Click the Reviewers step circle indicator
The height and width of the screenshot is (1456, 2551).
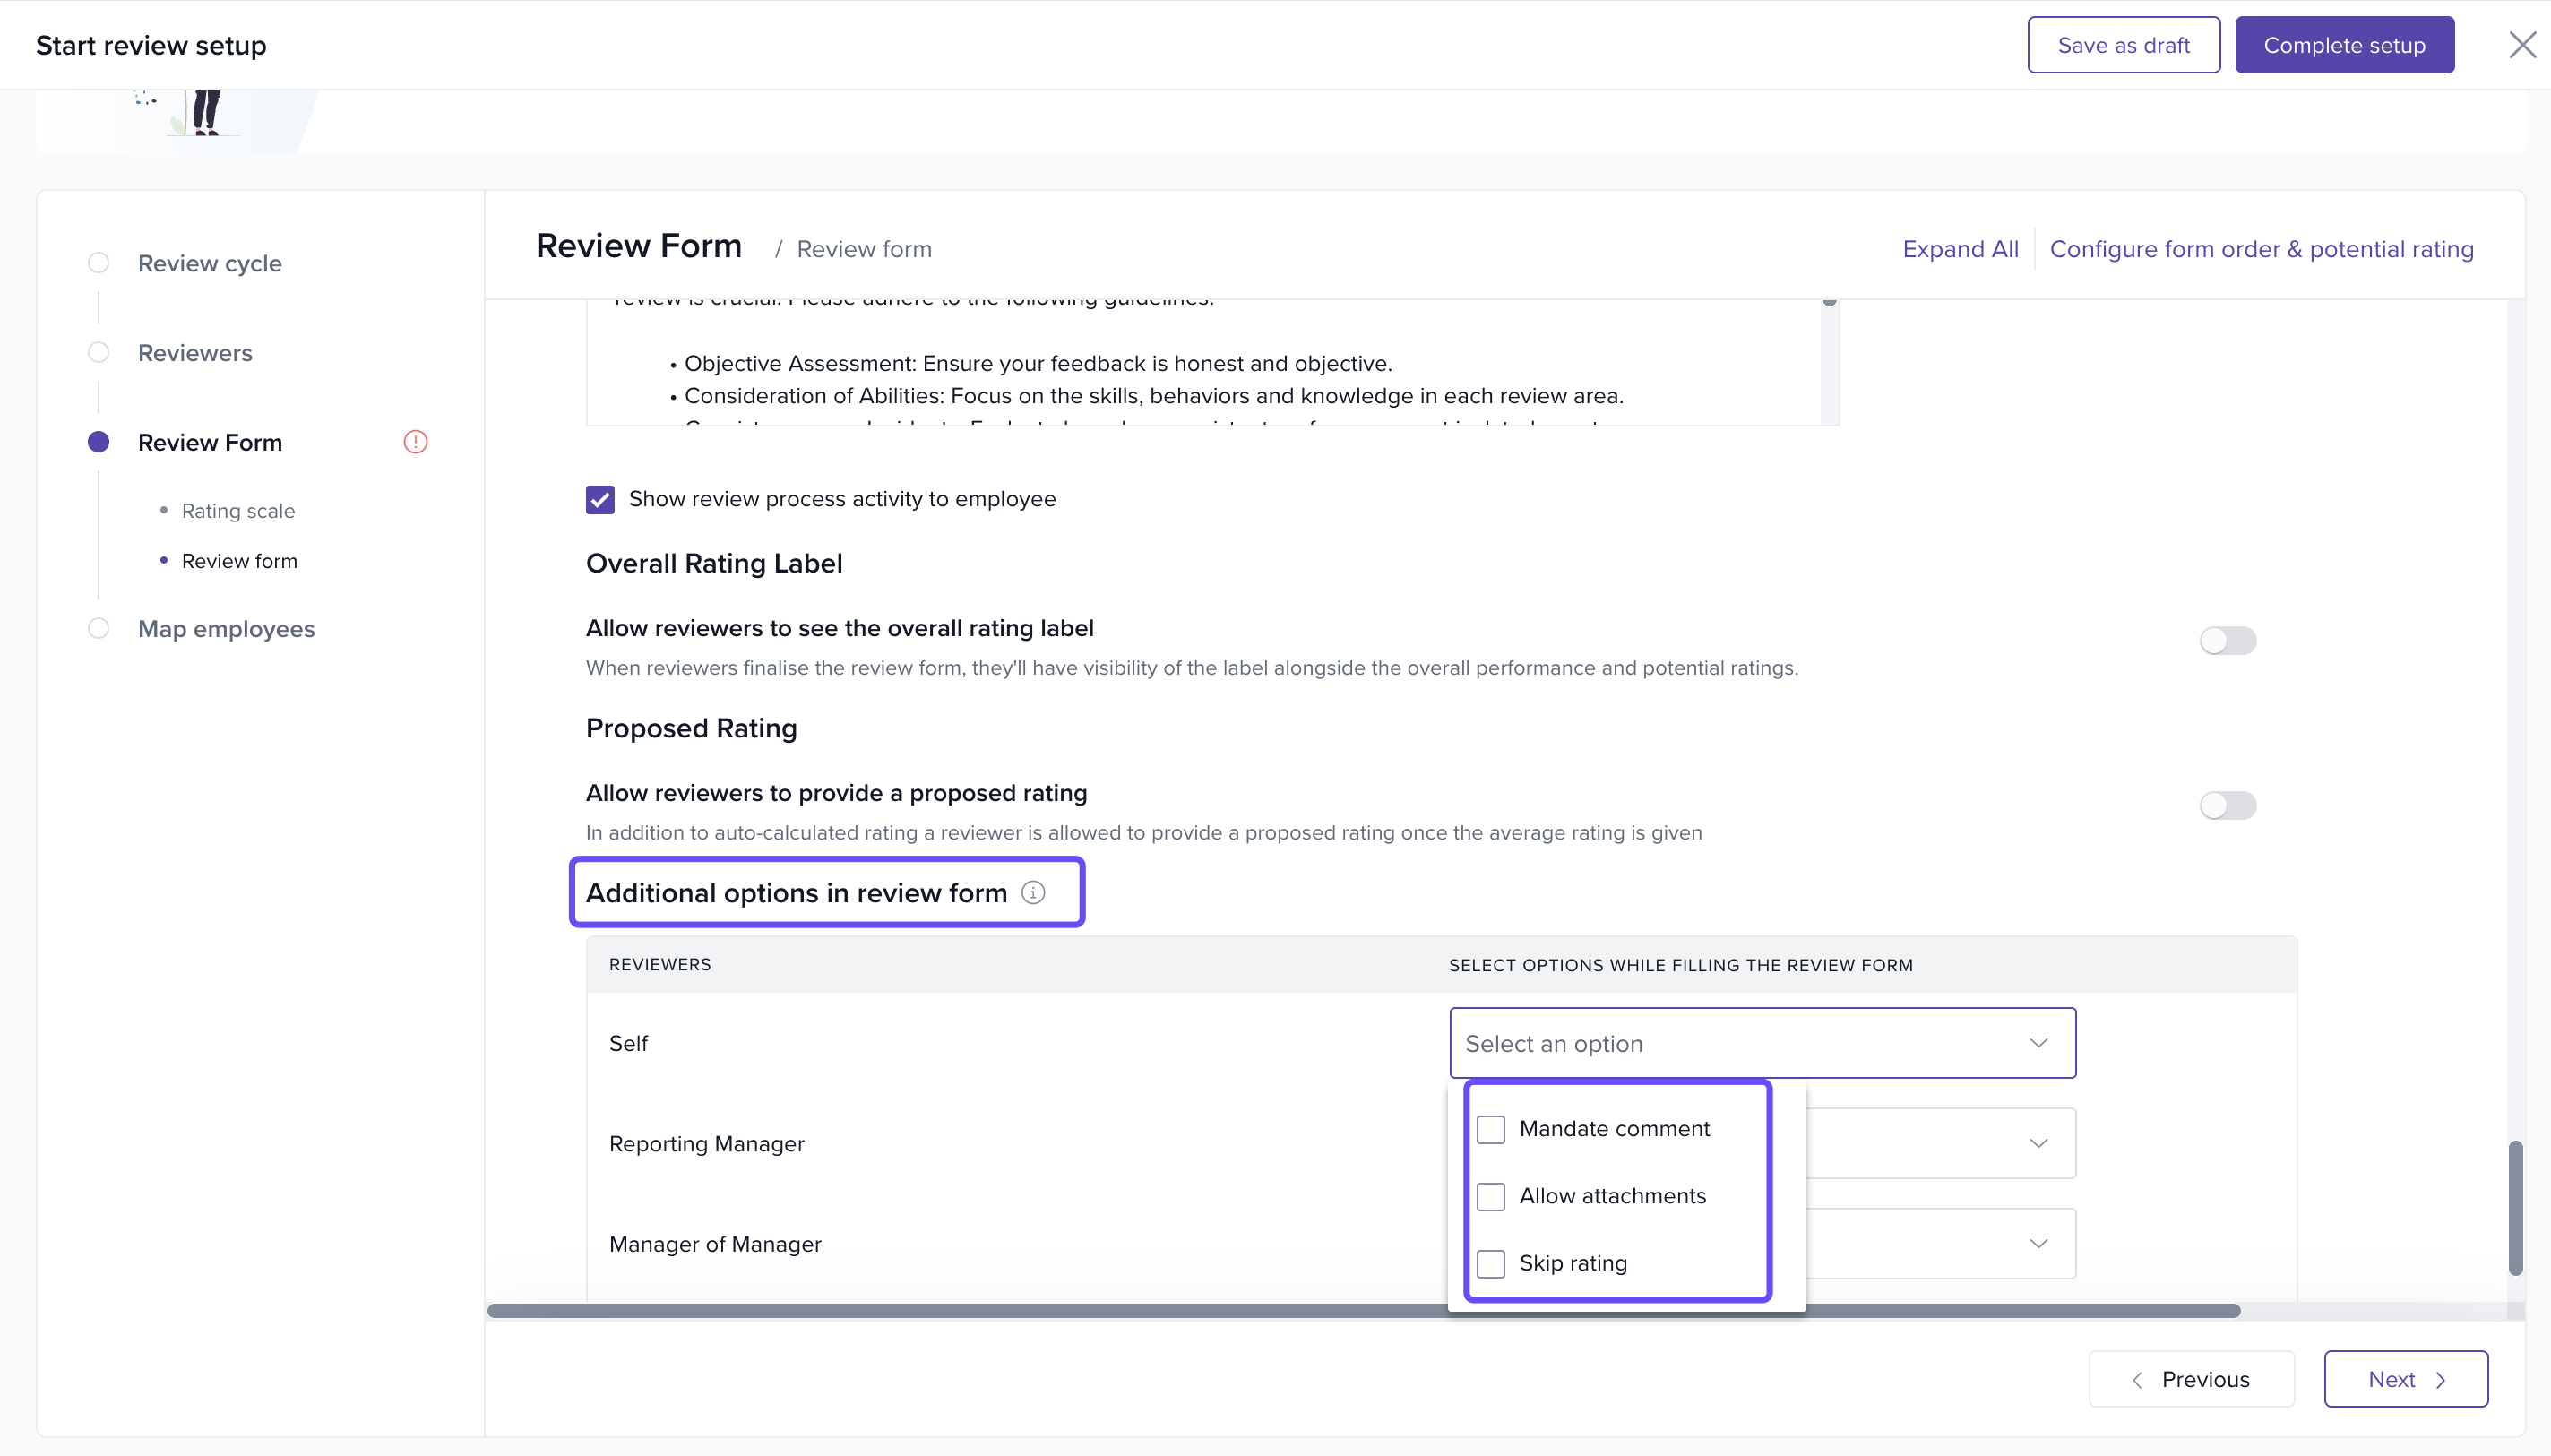(98, 352)
